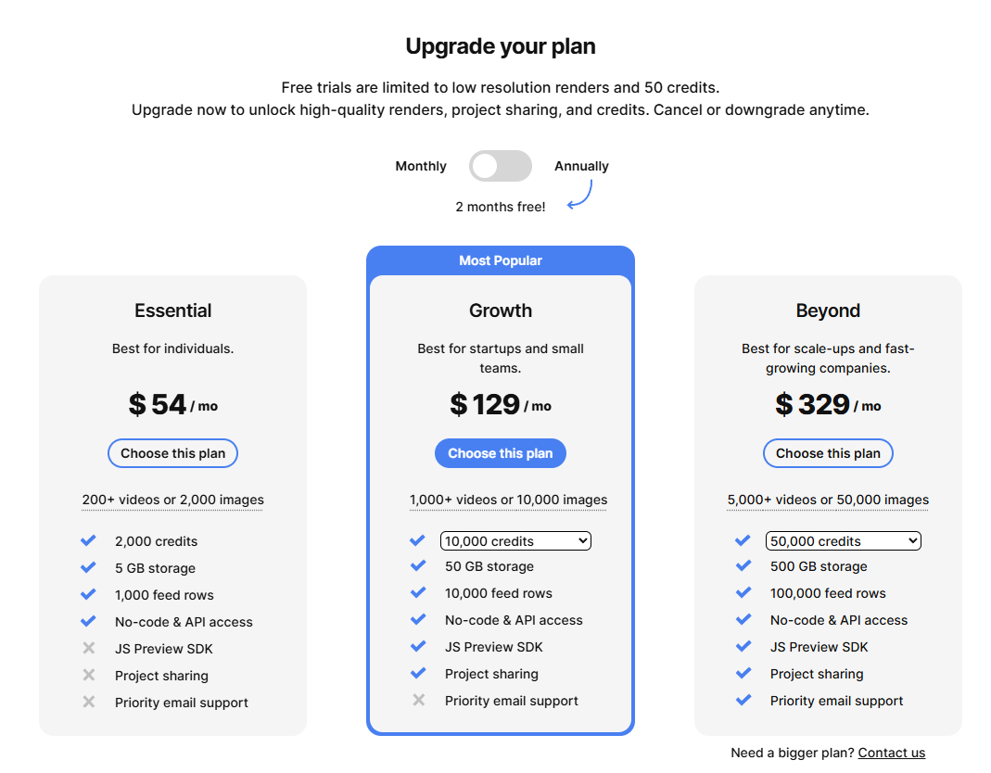
Task: Click the curved arrow near 2 months free
Action: pos(579,195)
